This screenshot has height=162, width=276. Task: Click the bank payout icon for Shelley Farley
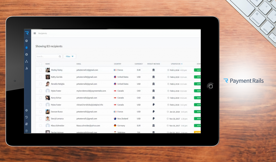tap(153, 70)
